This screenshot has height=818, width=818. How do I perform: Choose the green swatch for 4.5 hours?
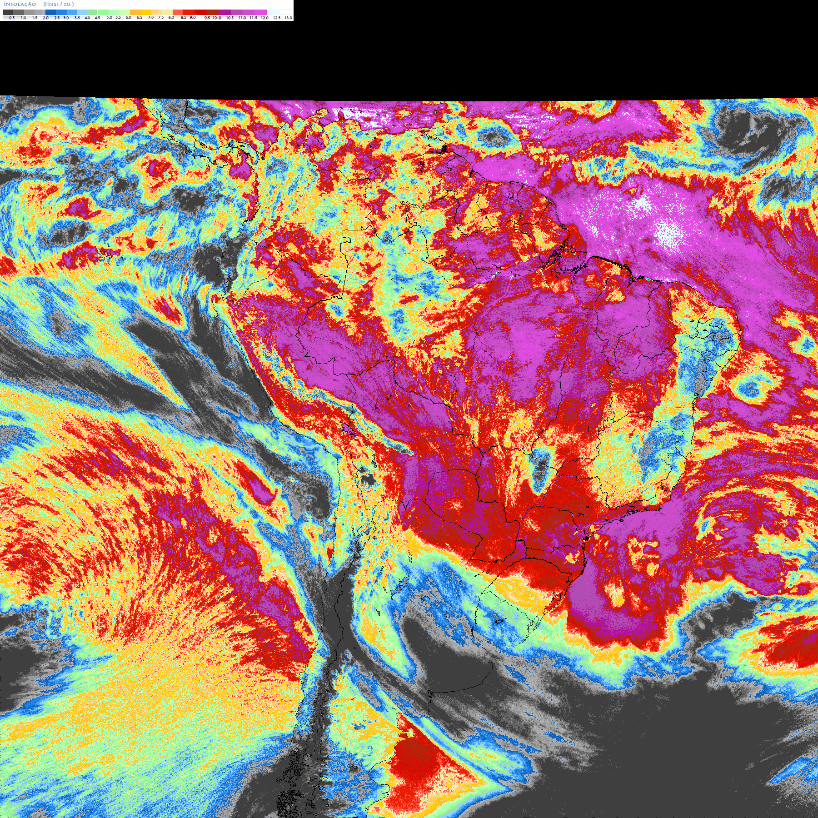point(93,12)
